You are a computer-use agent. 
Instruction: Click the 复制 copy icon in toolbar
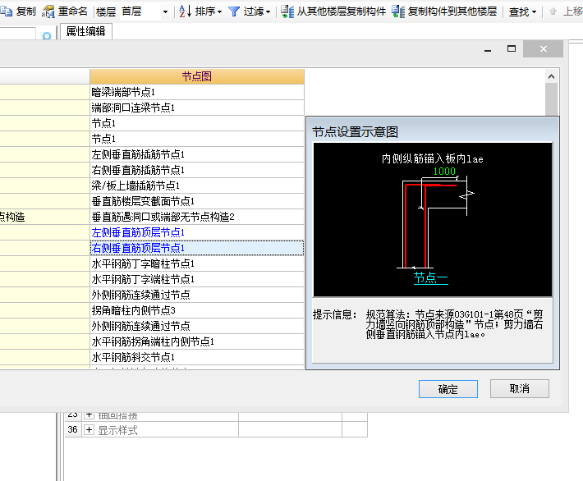coord(6,11)
